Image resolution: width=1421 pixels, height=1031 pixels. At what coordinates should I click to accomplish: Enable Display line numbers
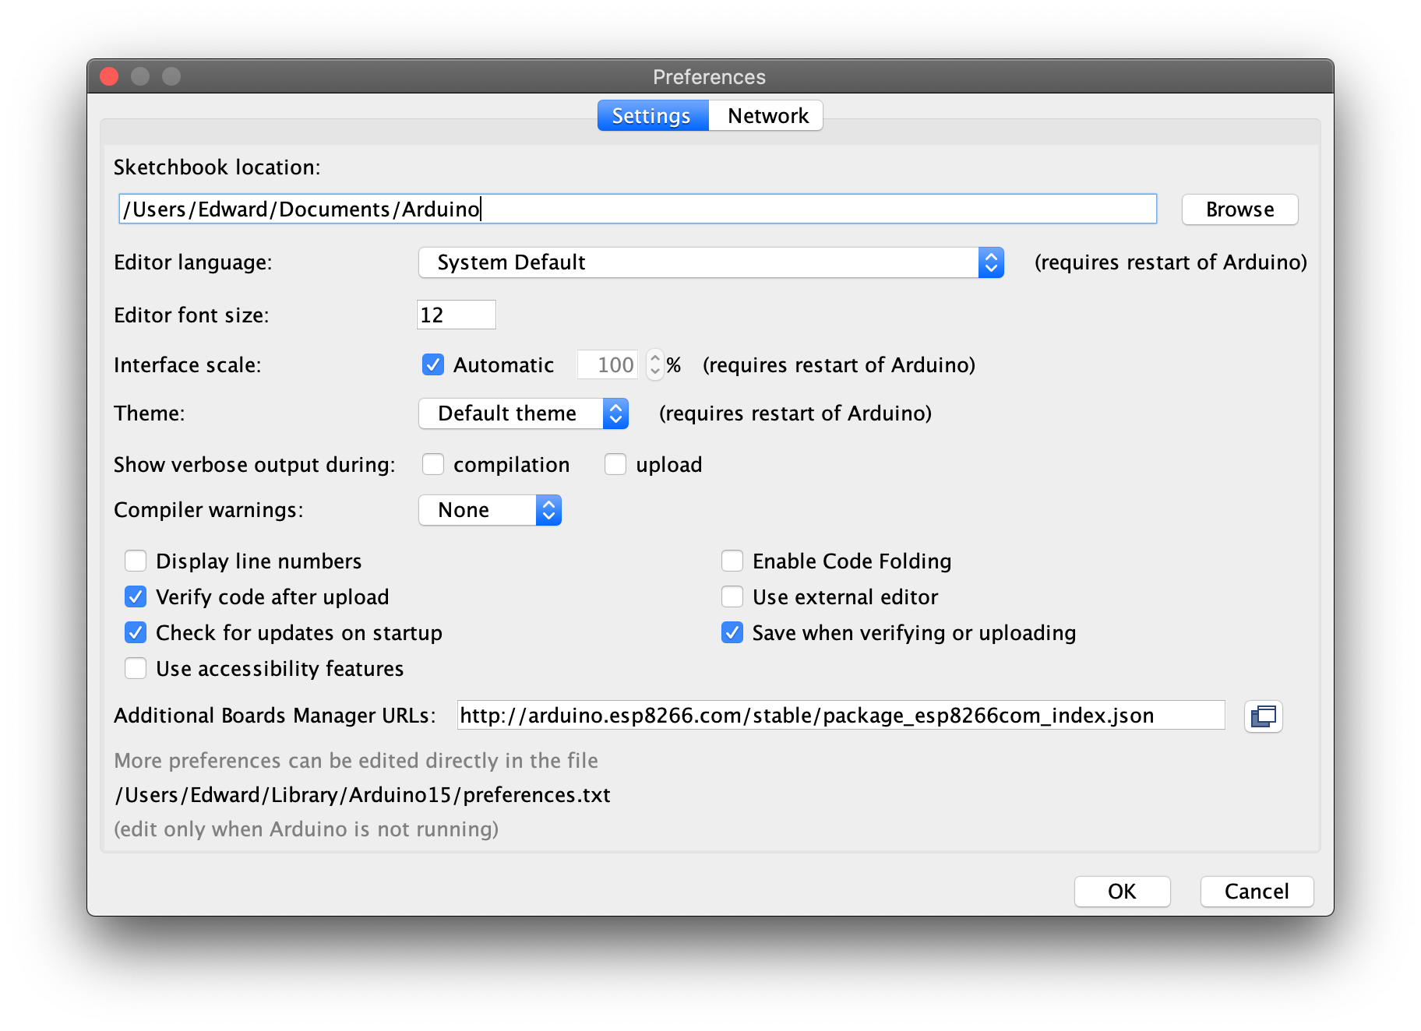pyautogui.click(x=136, y=561)
